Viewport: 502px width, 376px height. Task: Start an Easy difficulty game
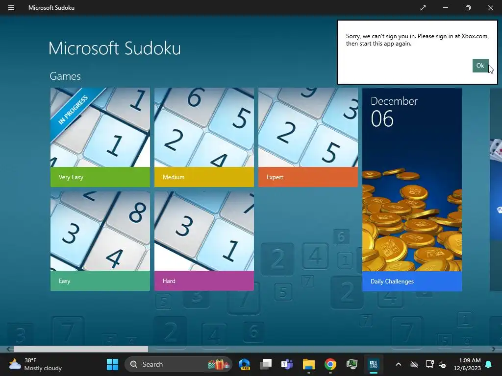point(100,241)
